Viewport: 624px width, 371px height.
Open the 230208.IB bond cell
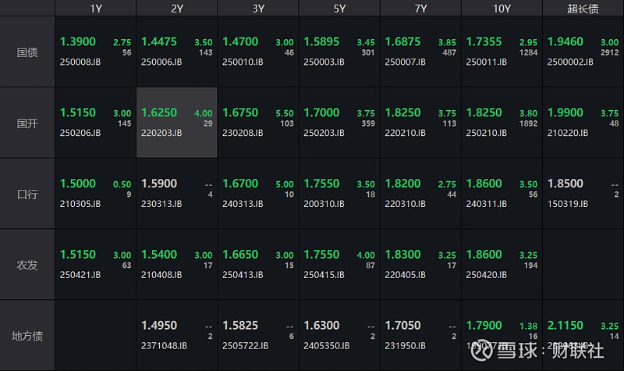pyautogui.click(x=257, y=123)
